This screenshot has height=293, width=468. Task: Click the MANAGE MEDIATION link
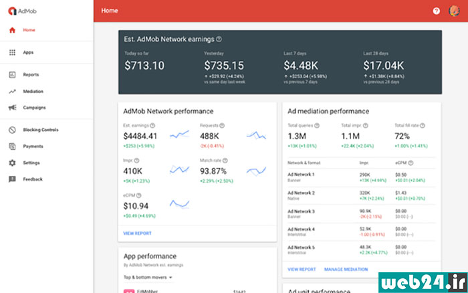[346, 270]
